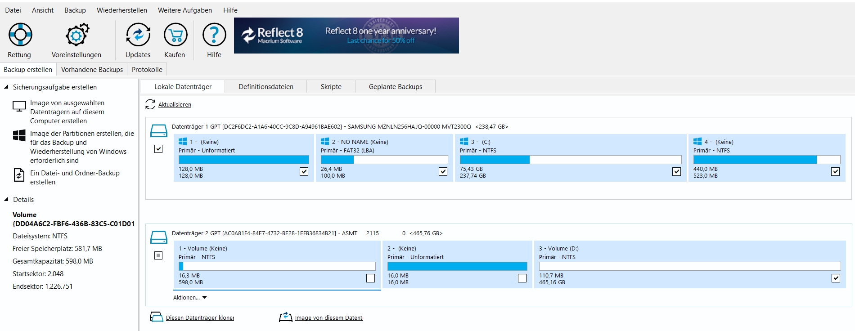Open the Wiederherstellen menu

click(x=122, y=10)
